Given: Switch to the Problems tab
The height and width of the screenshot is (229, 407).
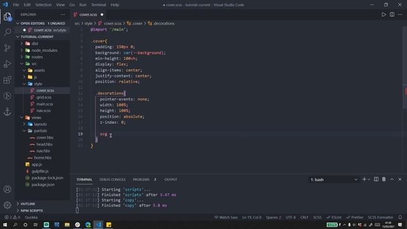Looking at the screenshot, I should pos(144,179).
